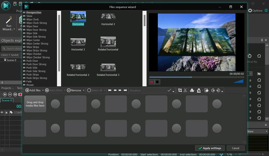The width and height of the screenshot is (269, 156).
Task: Click the toolbar icon before the rotate icons
Action: pyautogui.click(x=207, y=90)
